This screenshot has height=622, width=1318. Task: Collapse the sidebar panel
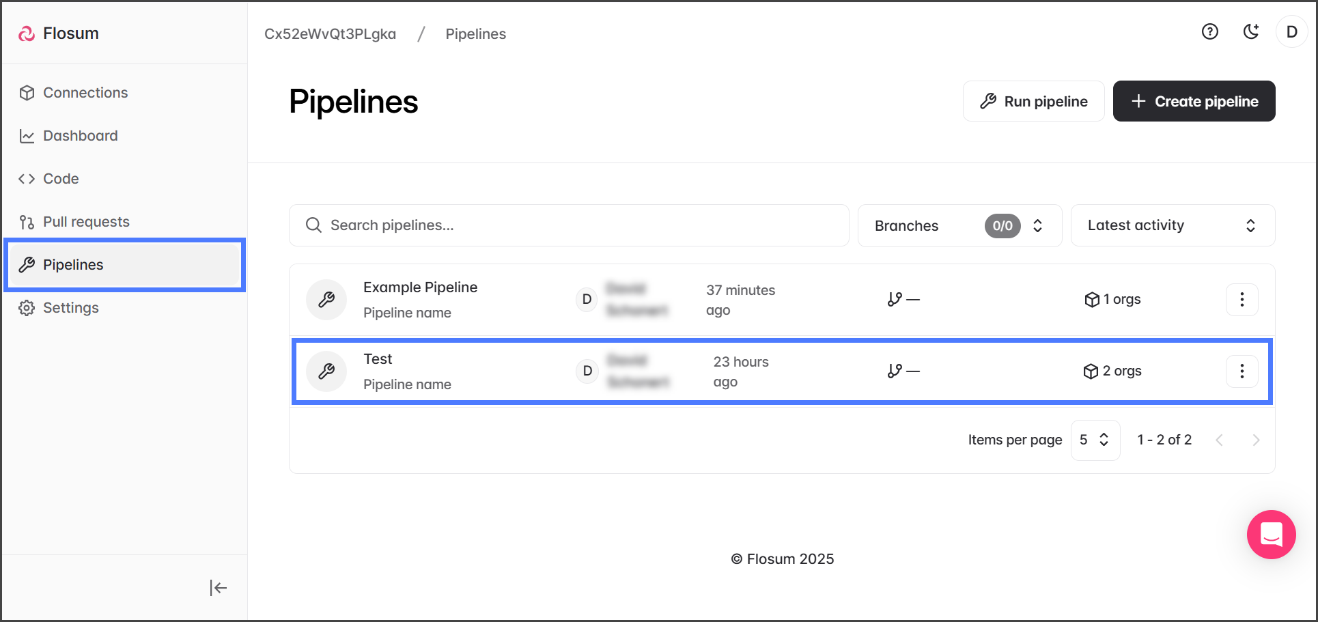pyautogui.click(x=218, y=588)
